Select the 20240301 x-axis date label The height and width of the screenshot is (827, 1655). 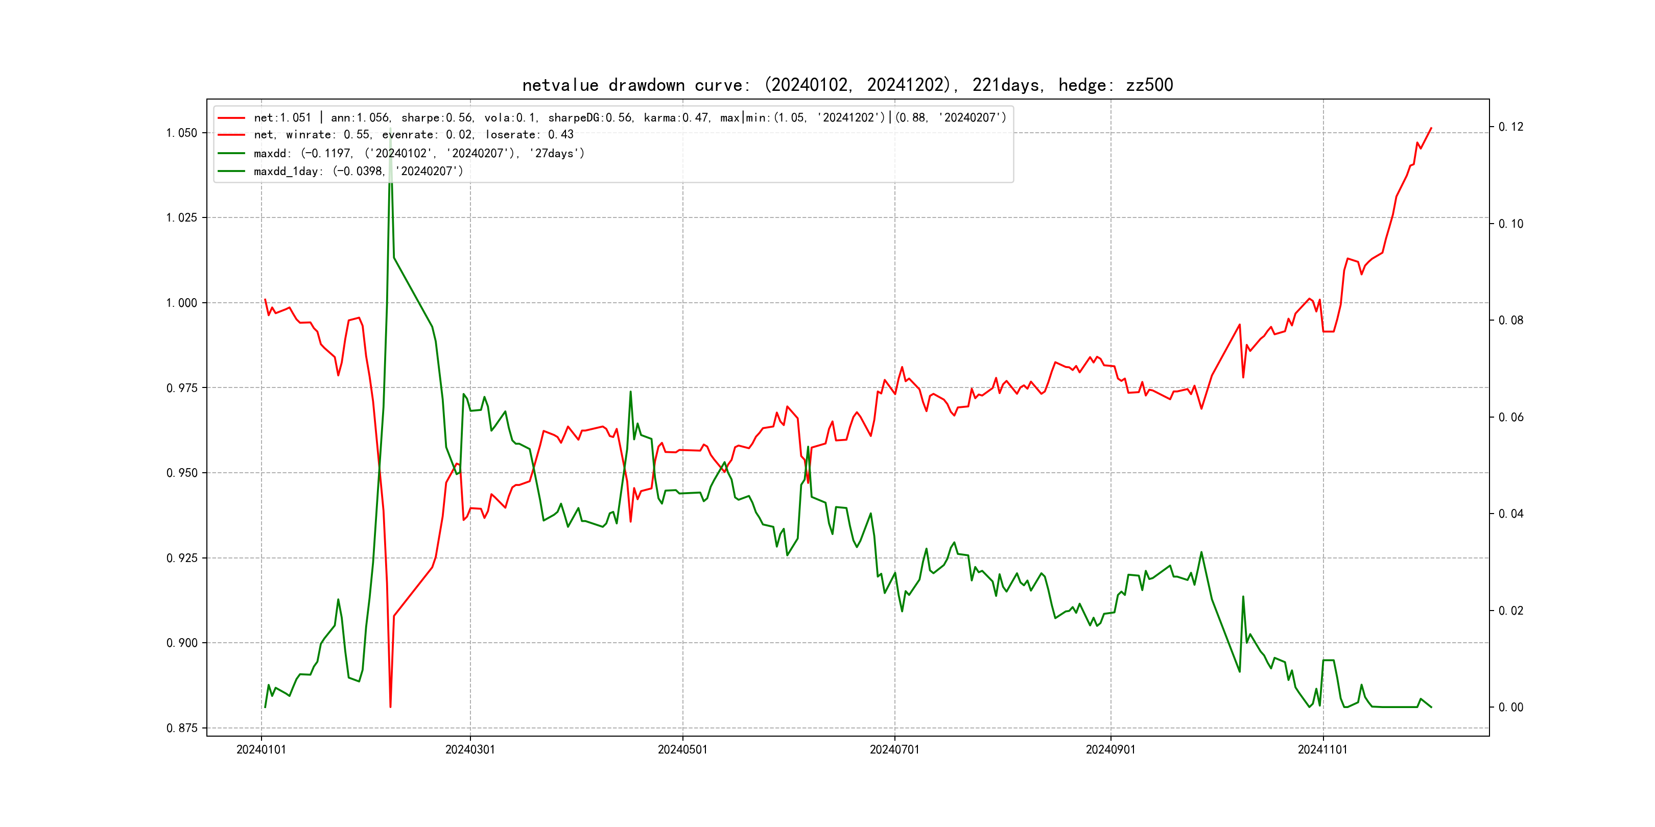coord(469,749)
